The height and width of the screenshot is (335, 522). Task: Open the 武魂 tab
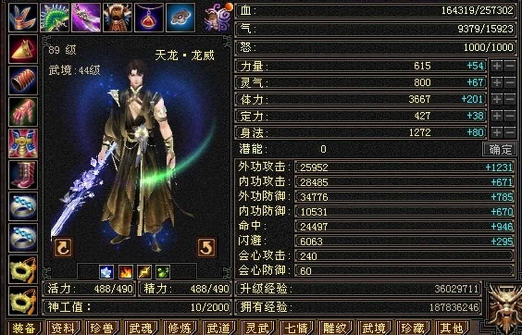[x=141, y=328]
